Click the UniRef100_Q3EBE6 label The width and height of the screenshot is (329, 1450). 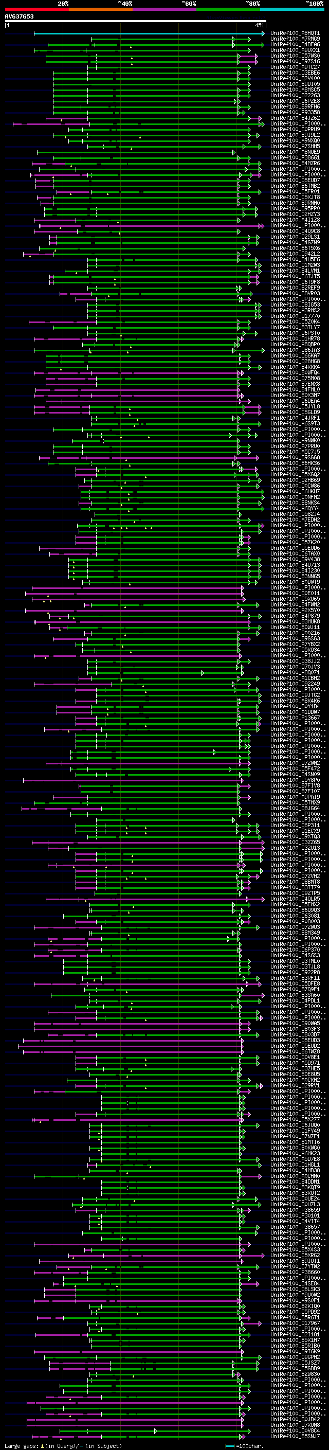point(295,73)
